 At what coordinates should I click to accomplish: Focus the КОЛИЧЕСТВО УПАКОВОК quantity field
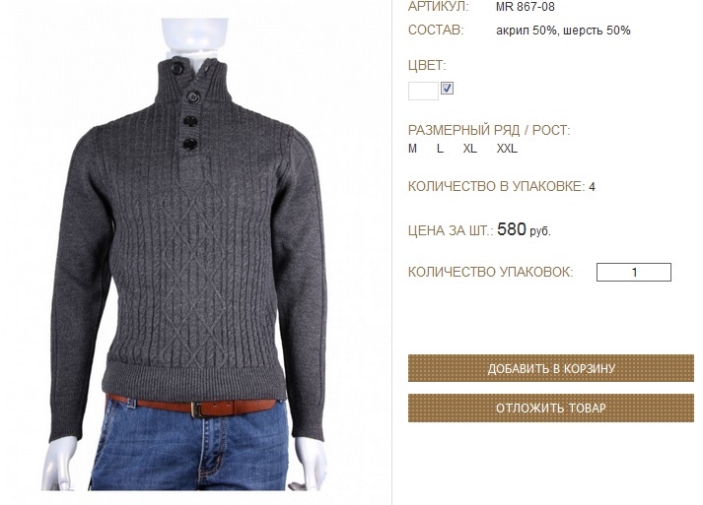(x=634, y=273)
